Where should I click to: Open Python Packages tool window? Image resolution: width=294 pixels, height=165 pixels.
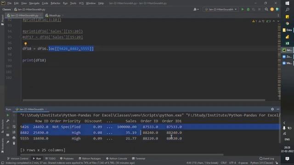[90, 159]
